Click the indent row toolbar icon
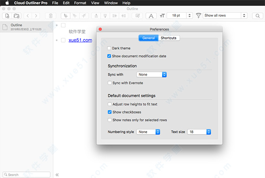Viewport: 265px width, 178px height. [x=124, y=16]
